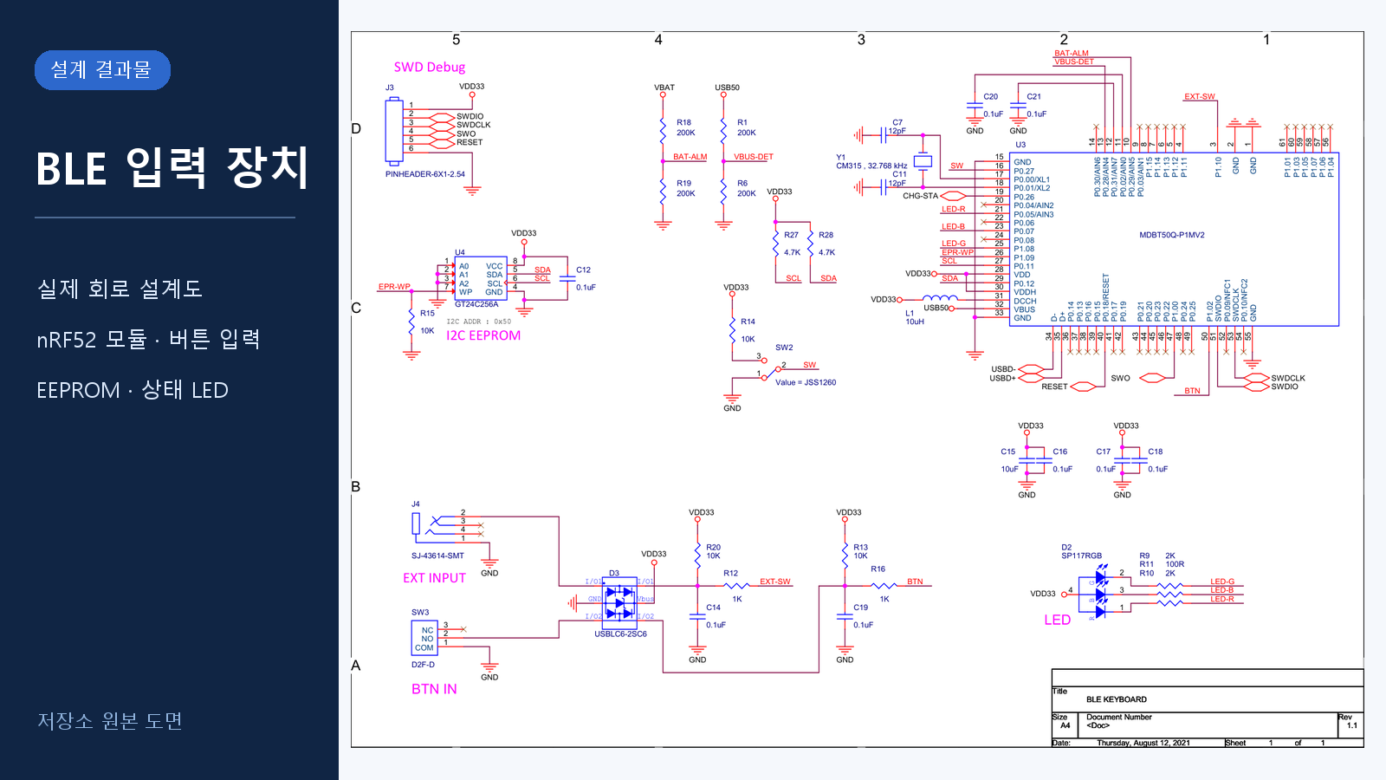Click the CHG-STA port label
The width and height of the screenshot is (1386, 780).
pyautogui.click(x=920, y=196)
